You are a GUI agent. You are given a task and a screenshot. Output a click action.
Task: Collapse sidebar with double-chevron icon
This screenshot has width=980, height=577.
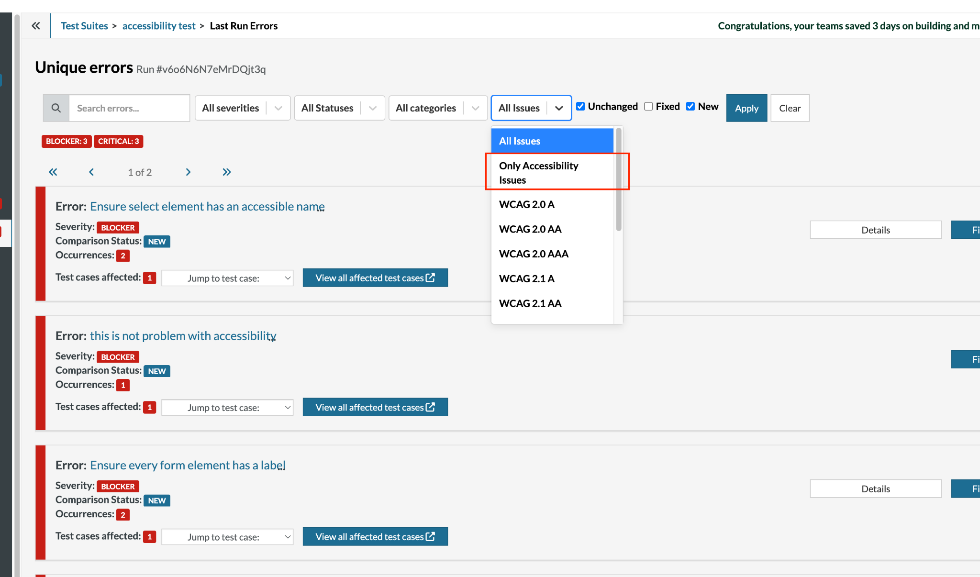(36, 26)
